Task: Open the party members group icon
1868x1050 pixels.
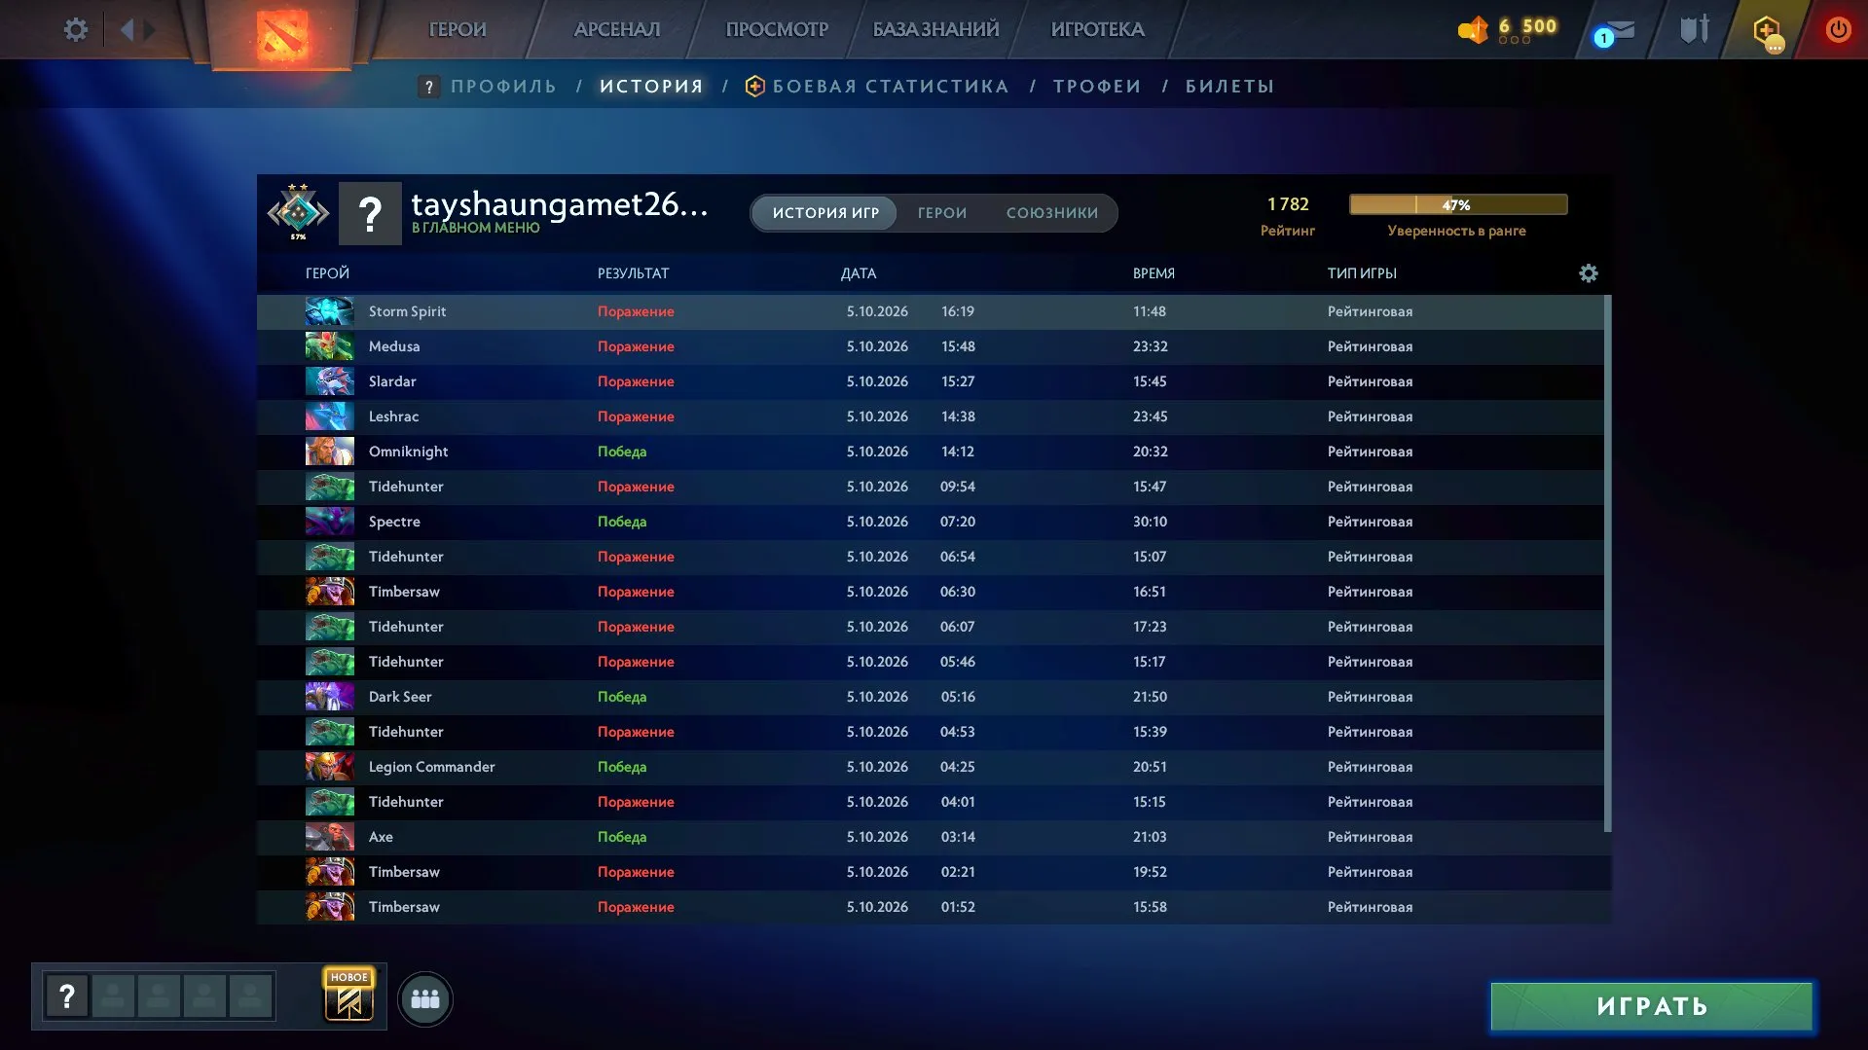Action: point(425,998)
